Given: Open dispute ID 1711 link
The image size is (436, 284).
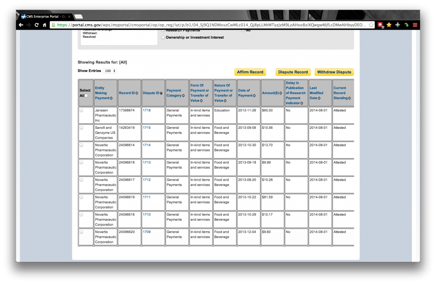Looking at the screenshot, I should coord(146,197).
